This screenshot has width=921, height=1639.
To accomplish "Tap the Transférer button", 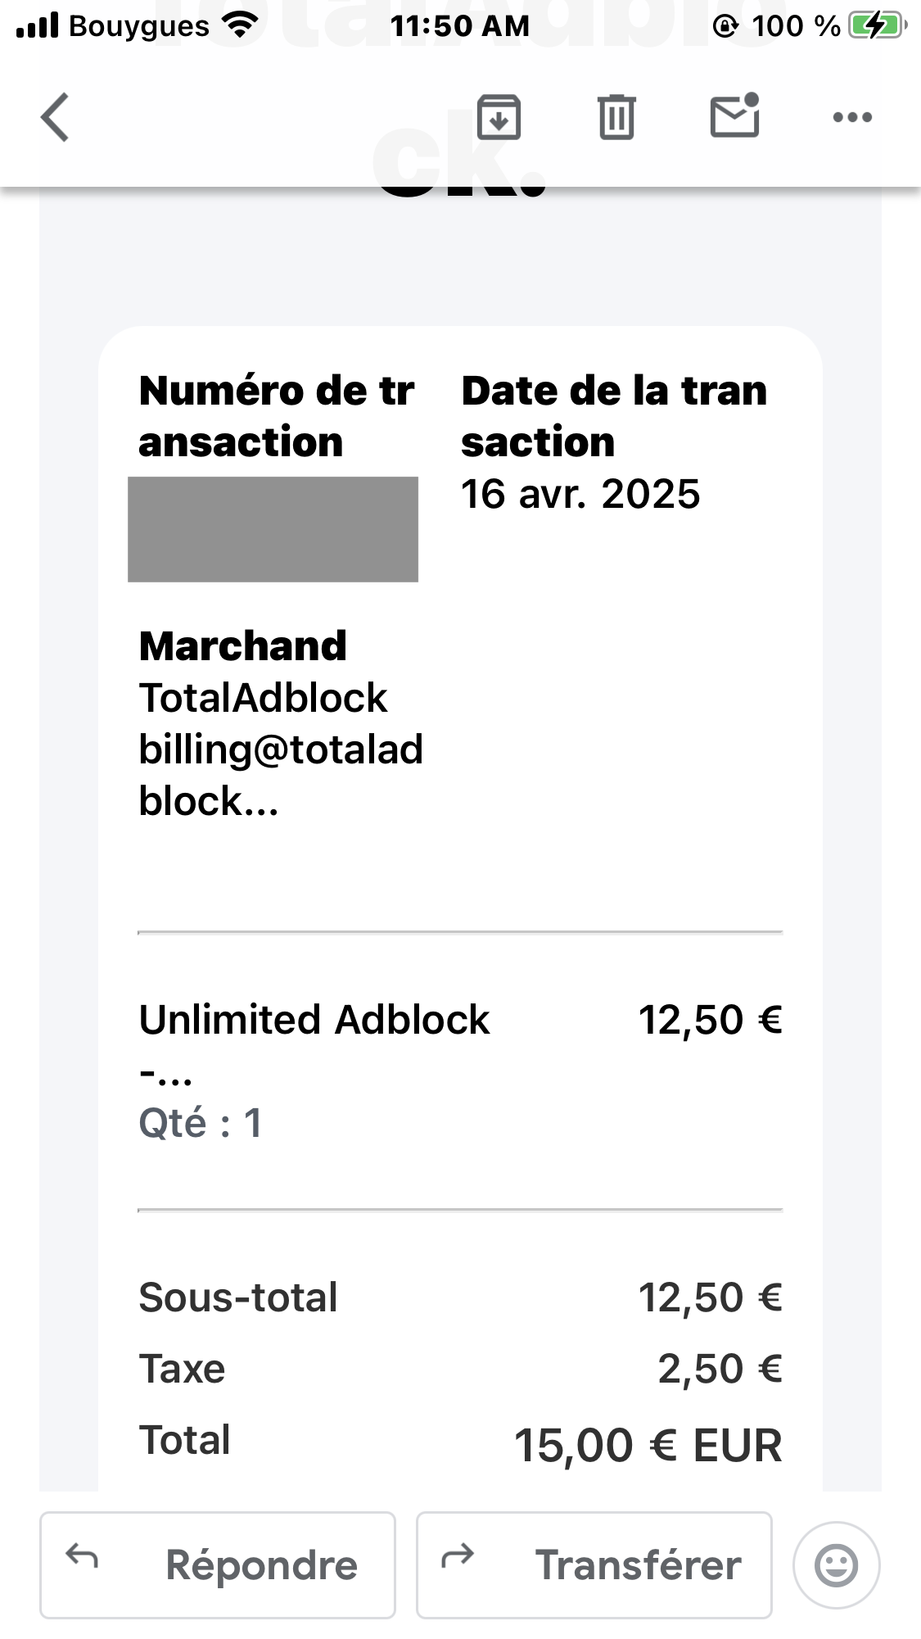I will (x=594, y=1565).
